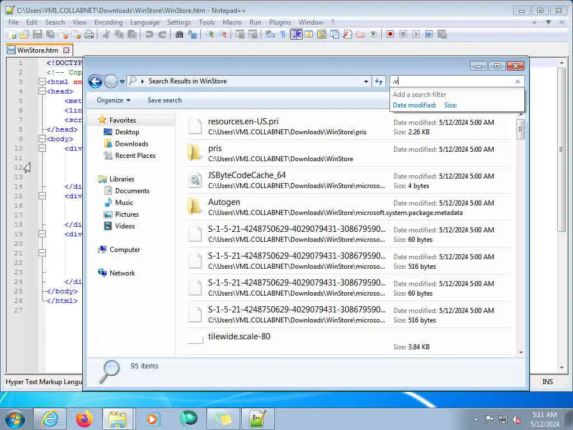Click the New file icon in Notepad++ toolbar
Viewport: 573px width, 430px height.
pos(12,34)
